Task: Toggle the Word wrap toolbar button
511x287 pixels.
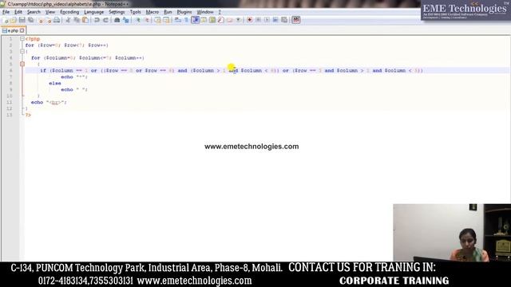Action: coord(177,20)
